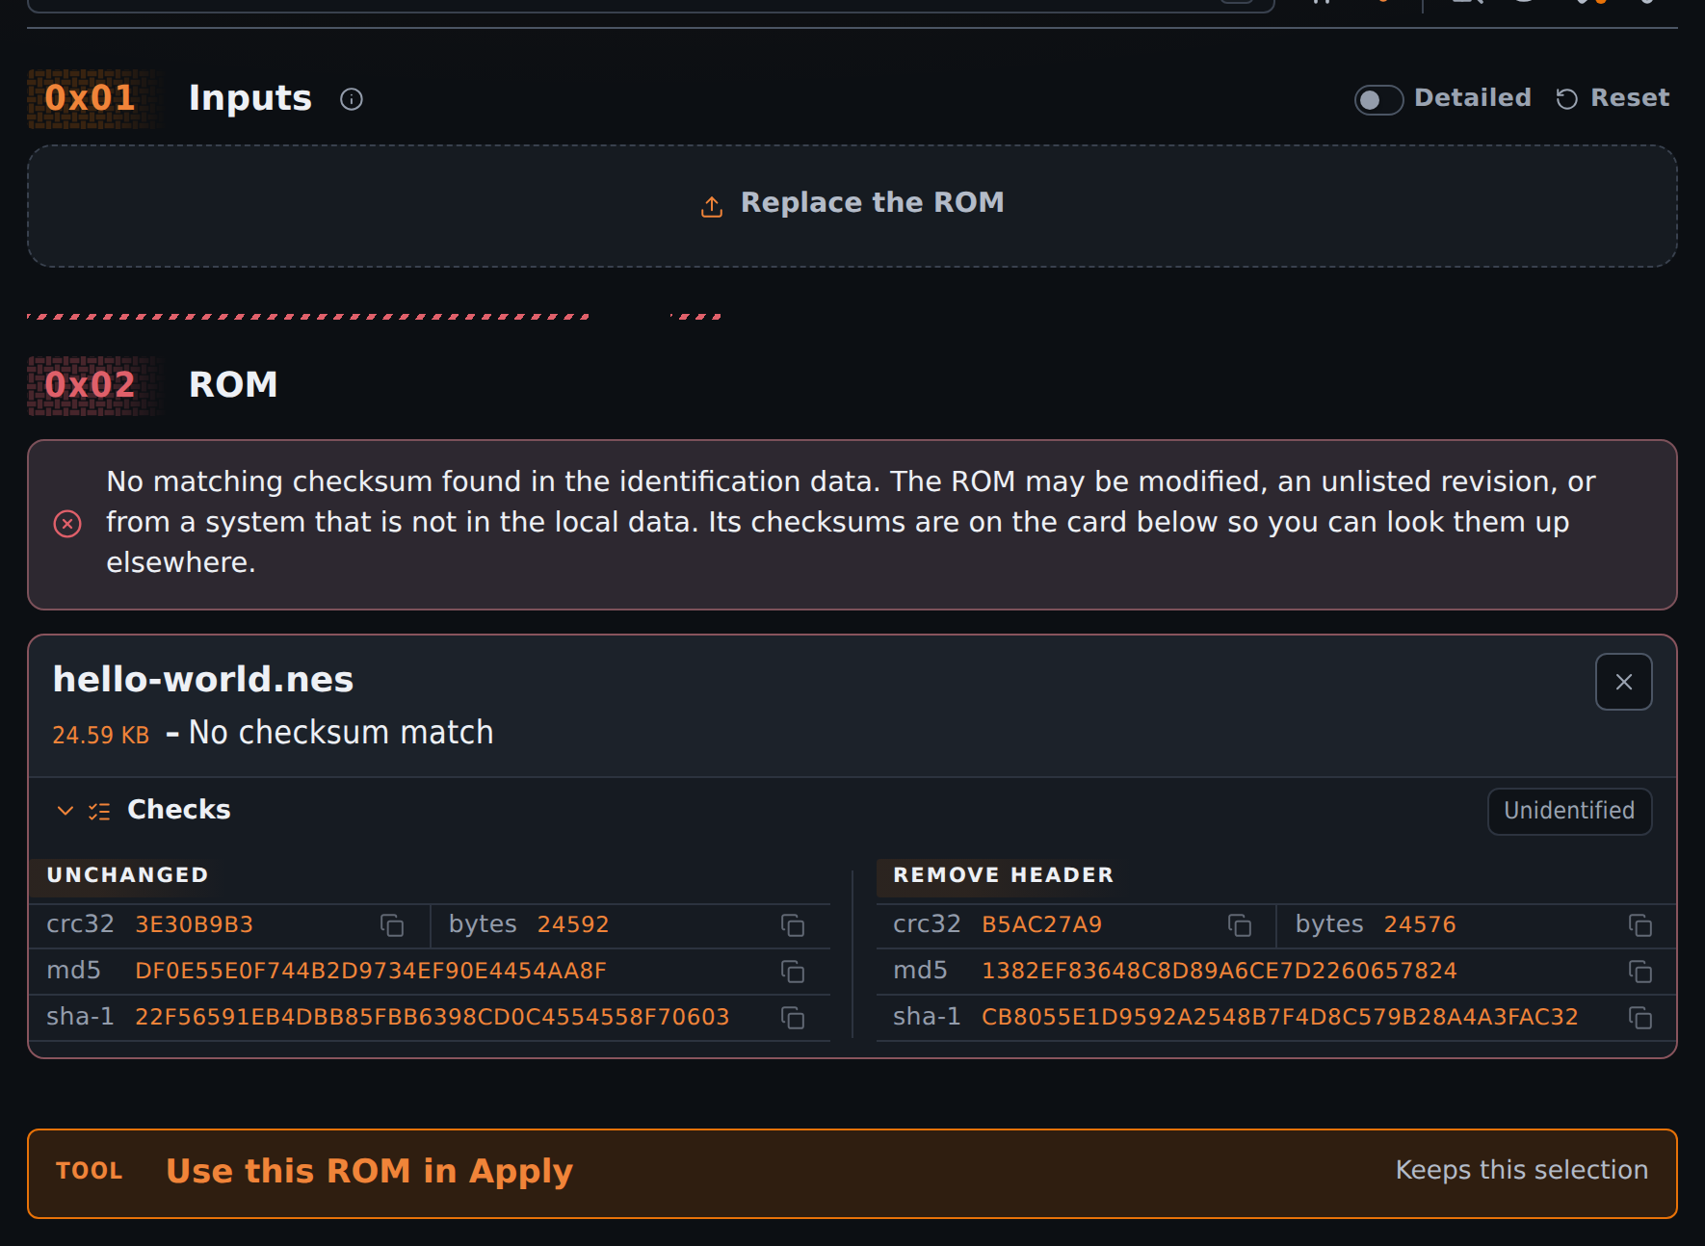The height and width of the screenshot is (1246, 1705).
Task: Select the REMOVE HEADER column header
Action: pos(1003,875)
